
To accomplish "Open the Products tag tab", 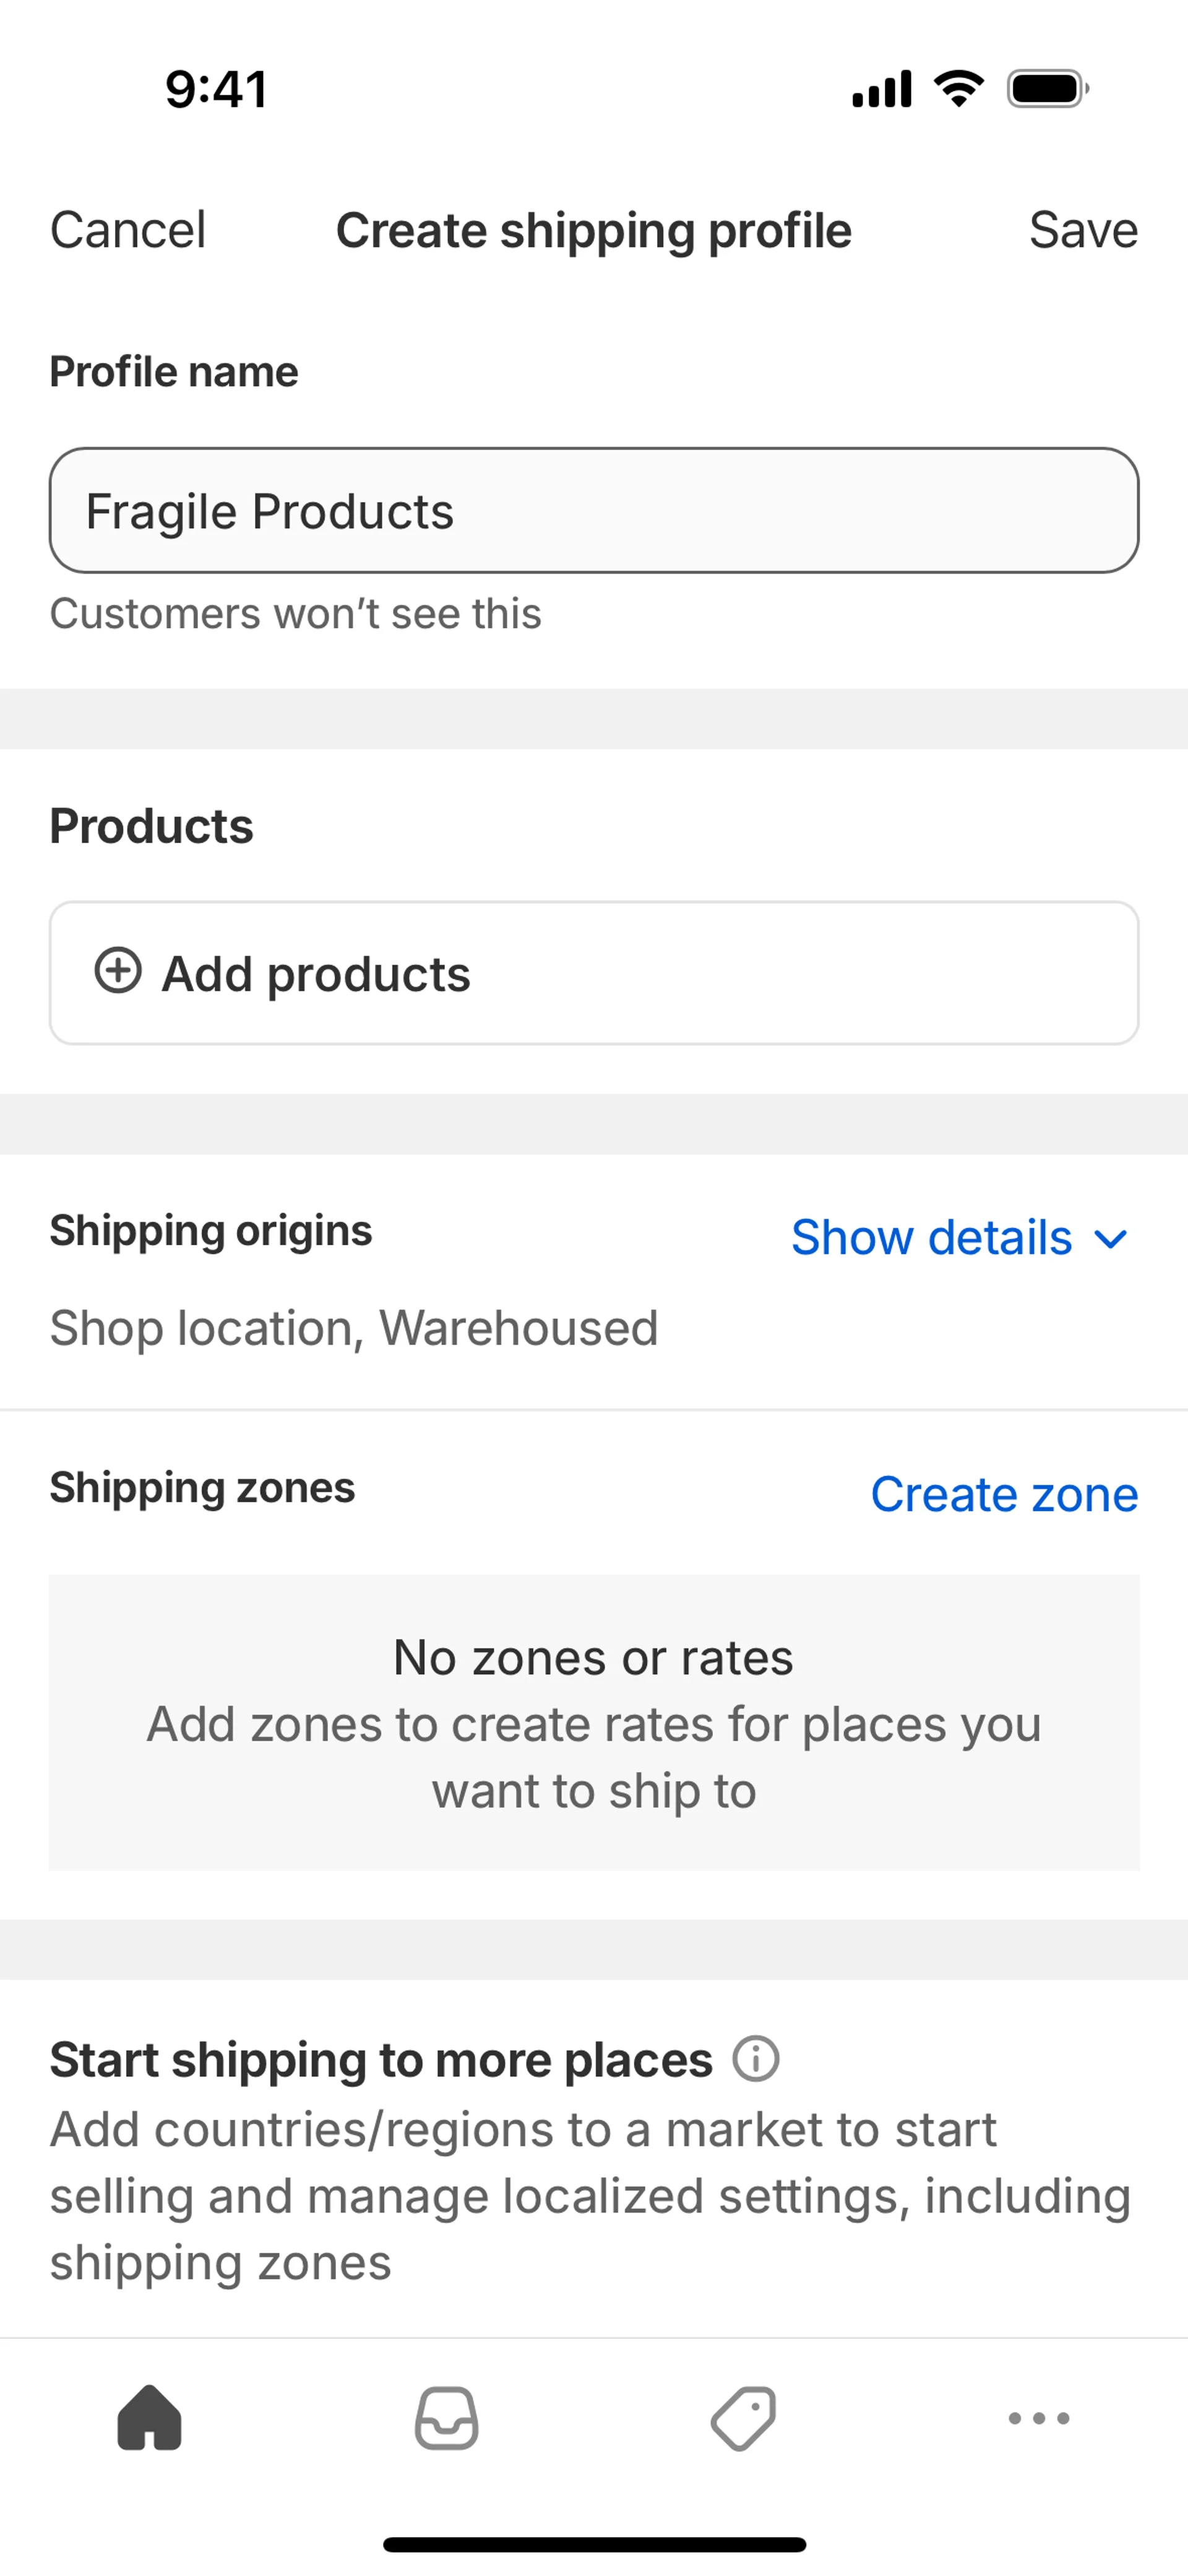I will tap(743, 2418).
